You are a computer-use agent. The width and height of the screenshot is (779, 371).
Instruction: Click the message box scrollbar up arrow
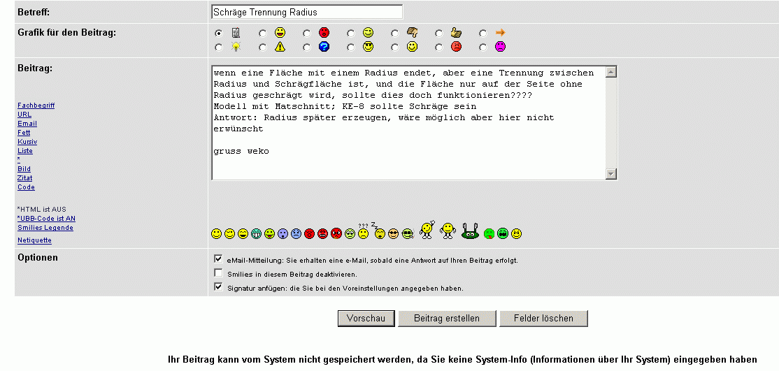pyautogui.click(x=612, y=73)
